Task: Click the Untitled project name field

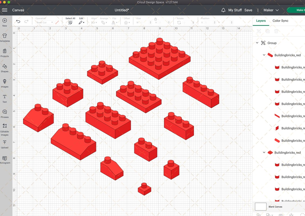Action: tap(122, 10)
